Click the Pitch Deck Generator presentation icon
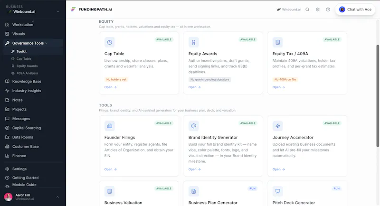 click(278, 191)
